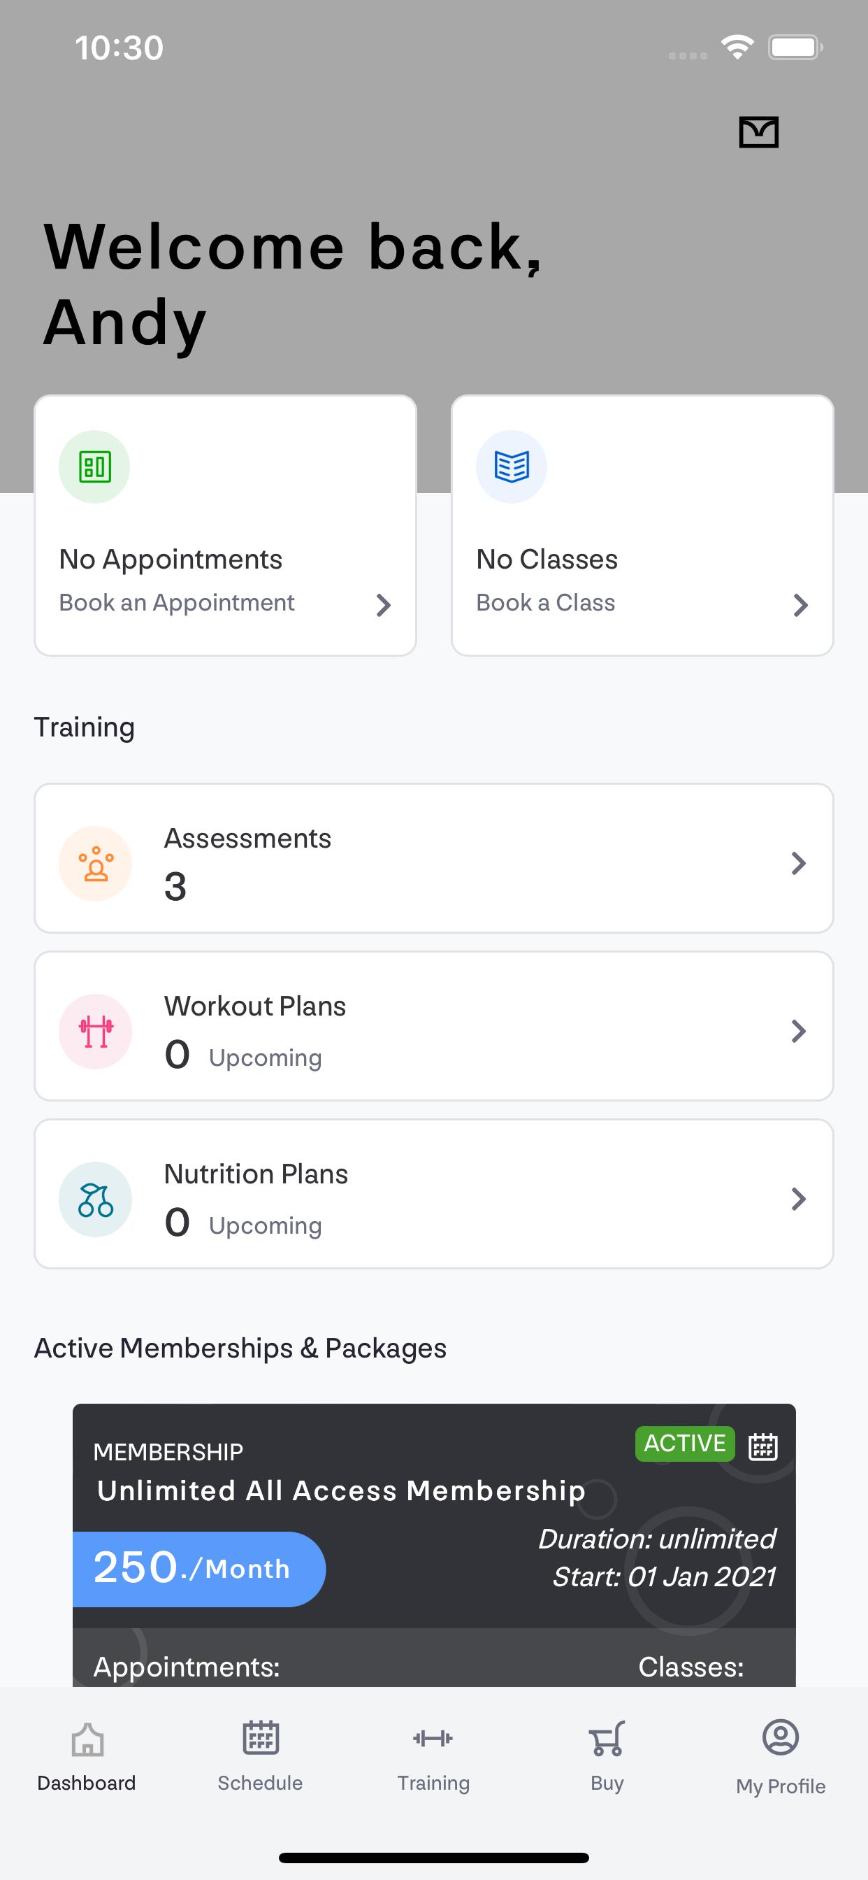Viewport: 868px width, 1880px height.
Task: Select the Book an Appointment link
Action: (177, 603)
